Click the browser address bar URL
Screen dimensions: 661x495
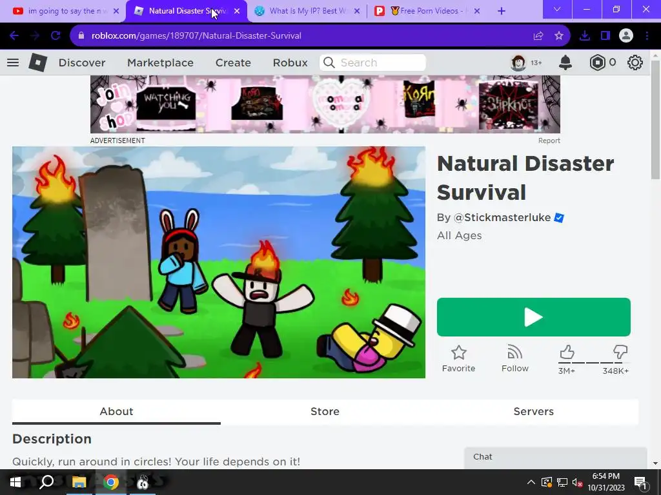(196, 36)
